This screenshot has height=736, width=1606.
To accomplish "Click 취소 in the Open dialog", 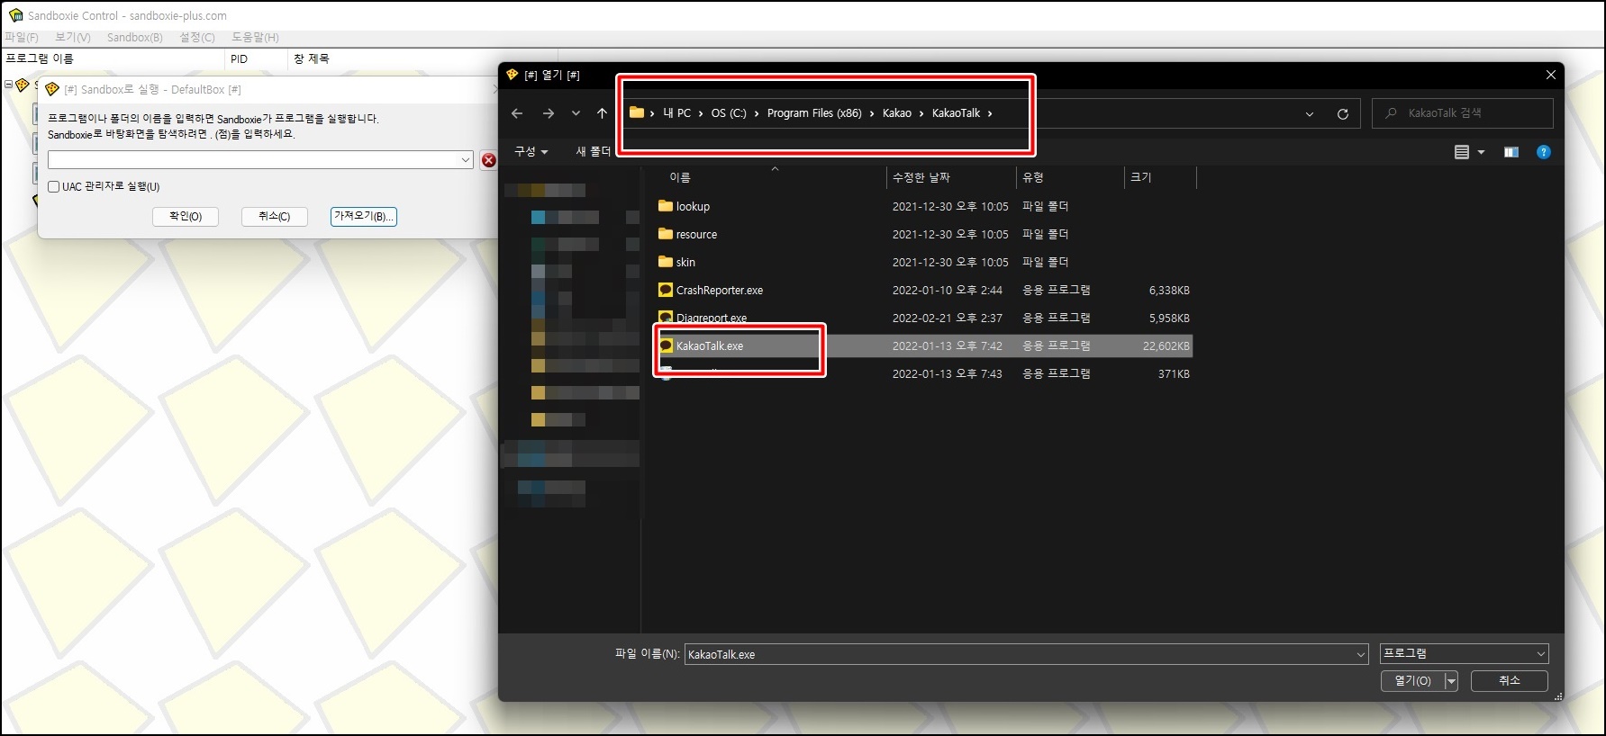I will click(x=1510, y=681).
